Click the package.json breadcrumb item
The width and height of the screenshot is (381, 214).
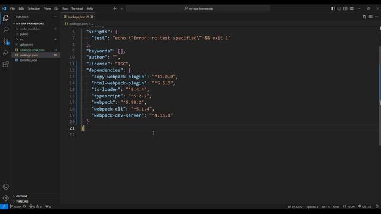78,24
